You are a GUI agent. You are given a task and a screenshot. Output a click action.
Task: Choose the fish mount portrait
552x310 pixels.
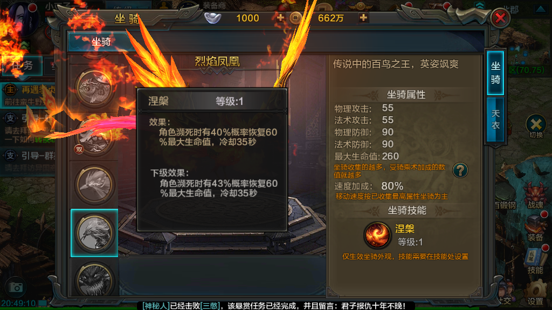94,88
